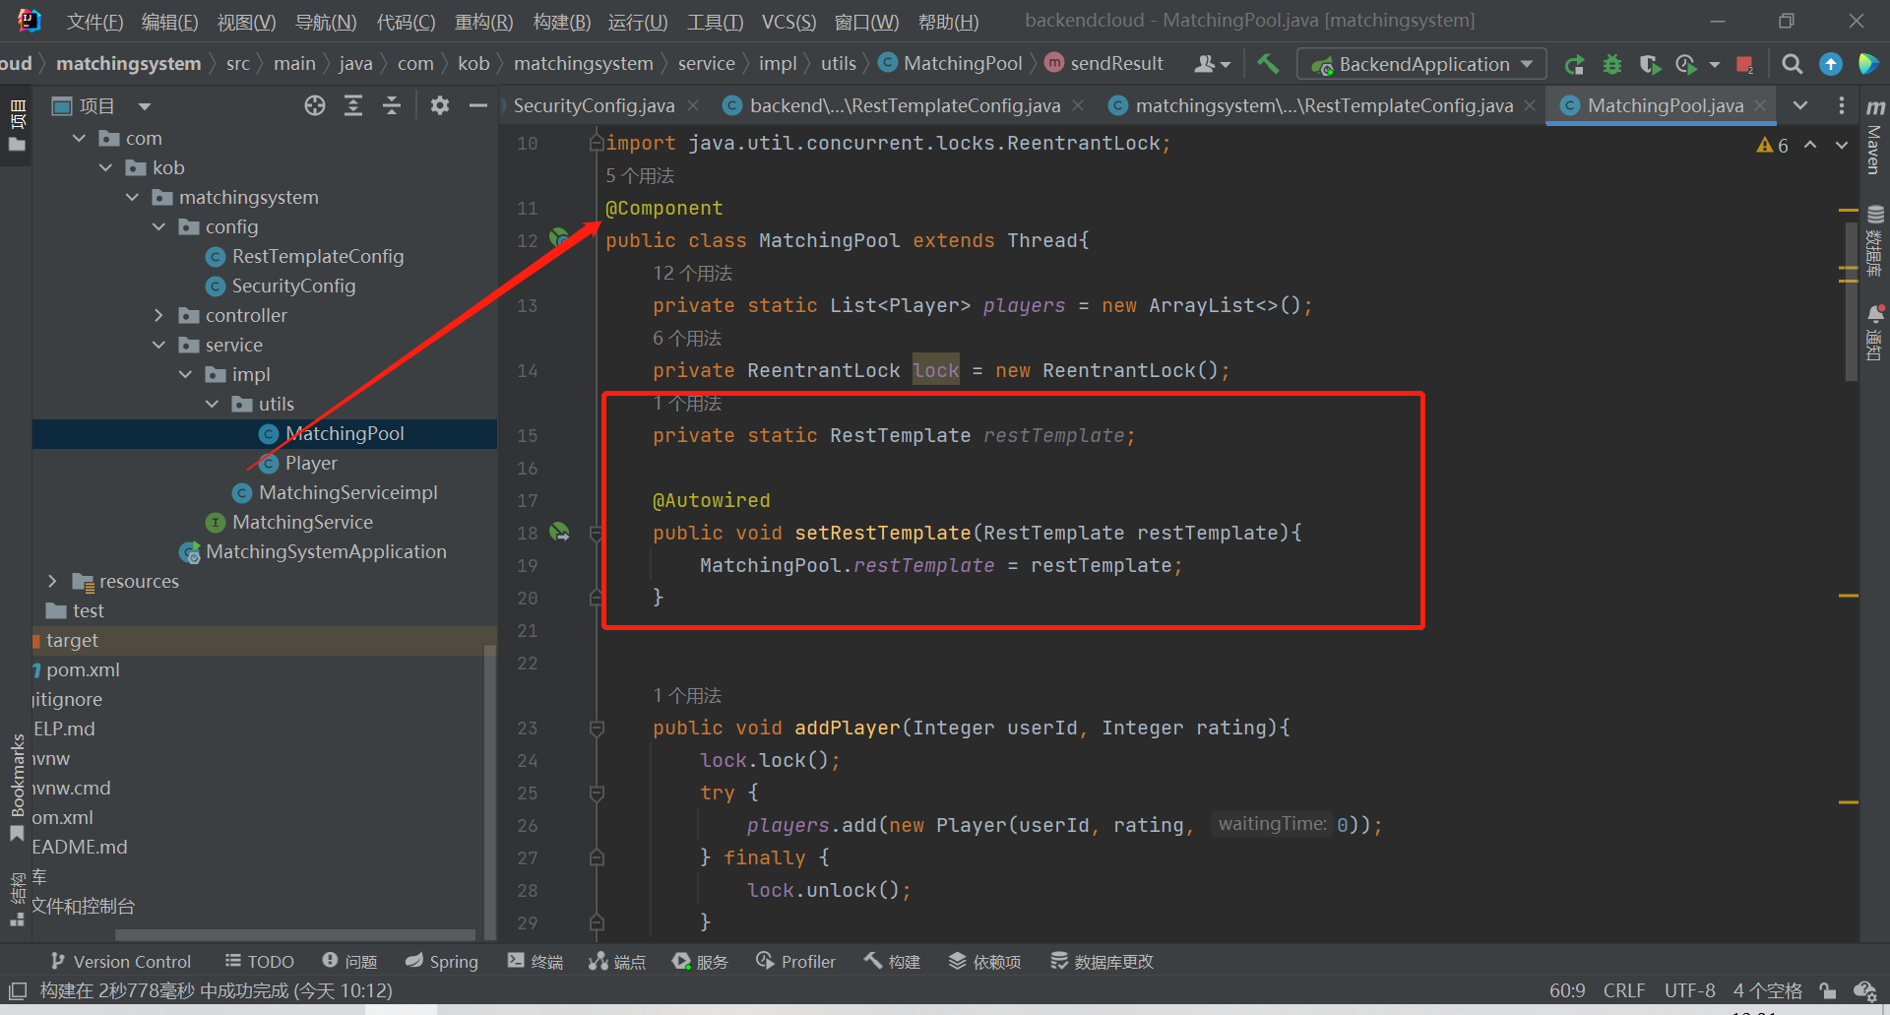Click CRLF line separator in status bar
This screenshot has width=1890, height=1015.
(1624, 990)
